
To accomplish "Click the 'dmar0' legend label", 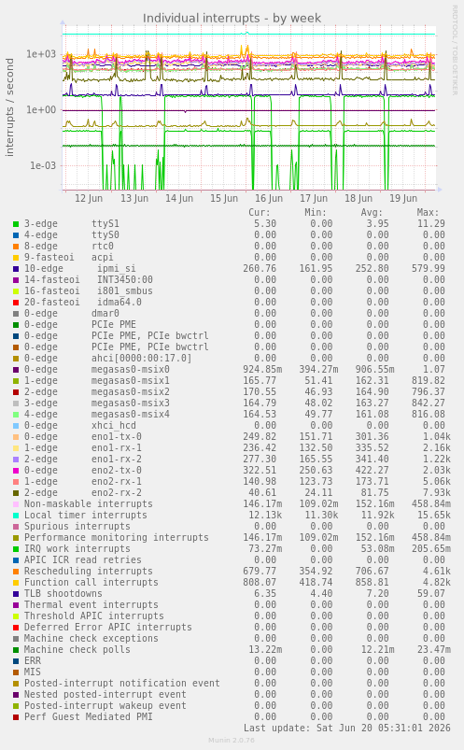I will pyautogui.click(x=105, y=313).
